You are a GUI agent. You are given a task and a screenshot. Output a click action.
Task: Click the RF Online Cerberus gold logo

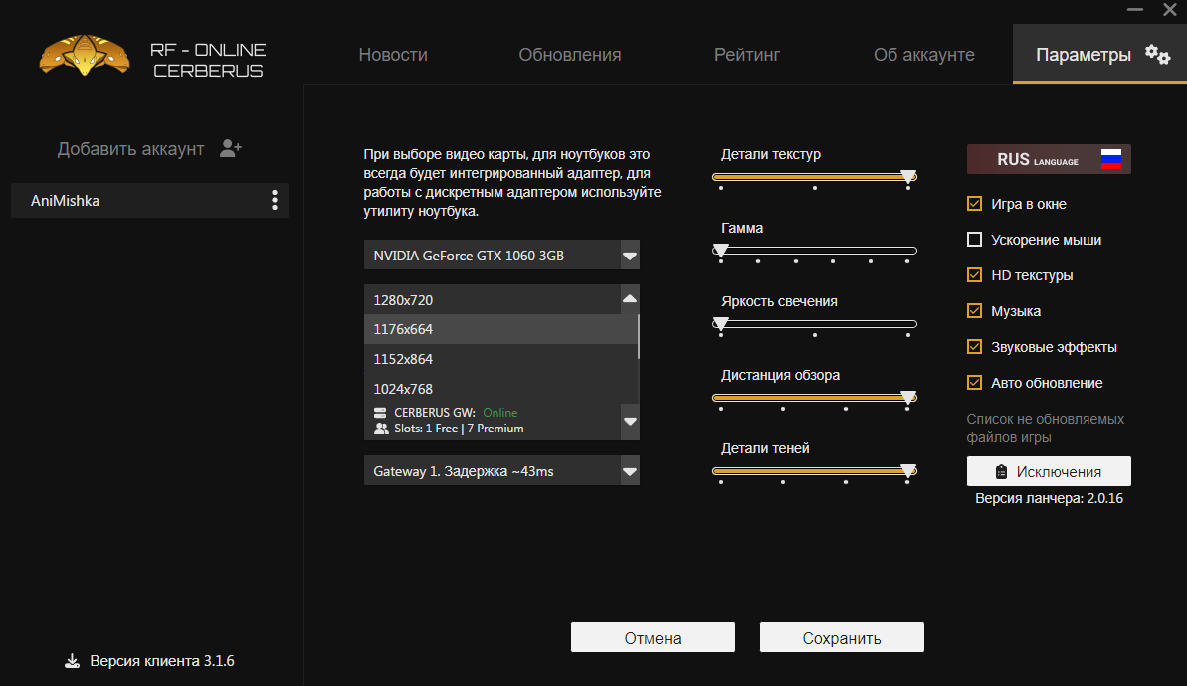(x=84, y=56)
